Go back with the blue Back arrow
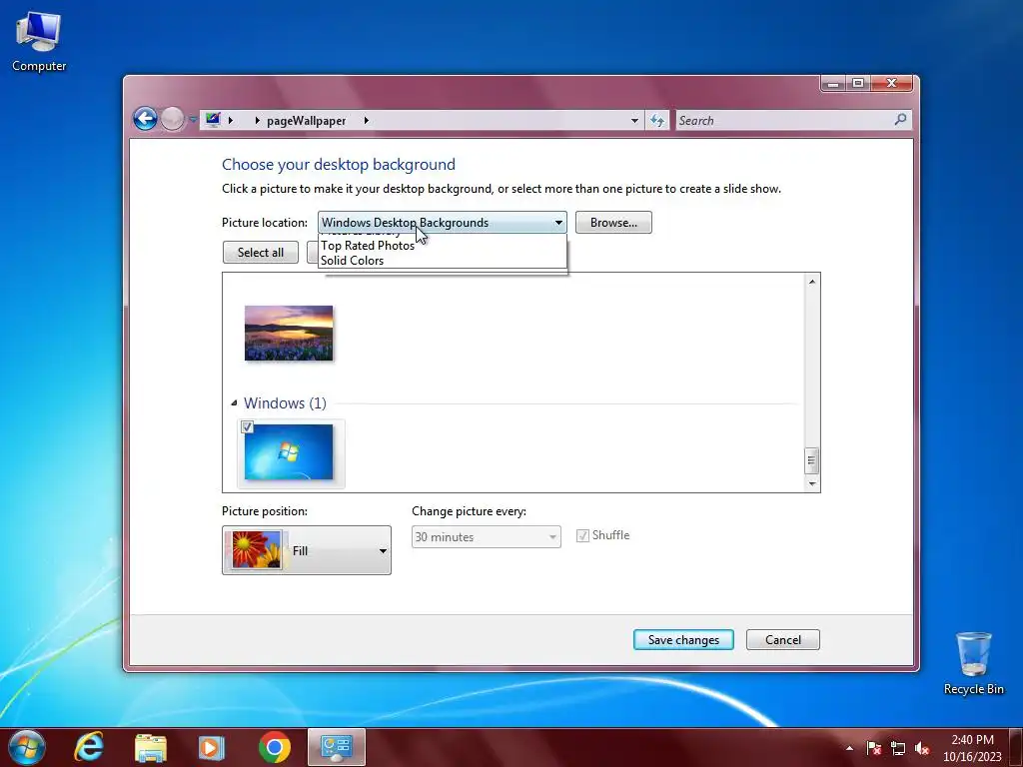 click(x=145, y=120)
